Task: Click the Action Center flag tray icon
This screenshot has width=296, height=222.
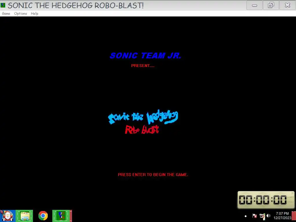Action: tap(254, 216)
